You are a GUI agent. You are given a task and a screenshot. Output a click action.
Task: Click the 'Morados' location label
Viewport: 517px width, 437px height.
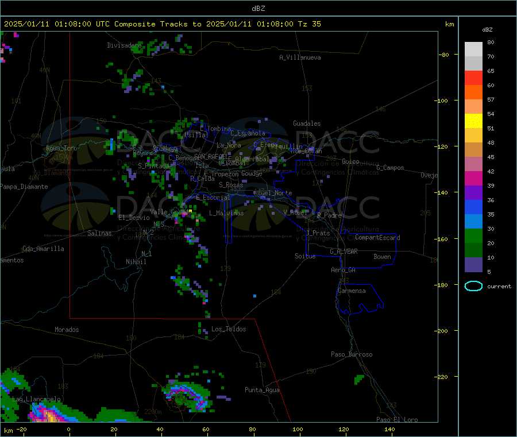(67, 330)
